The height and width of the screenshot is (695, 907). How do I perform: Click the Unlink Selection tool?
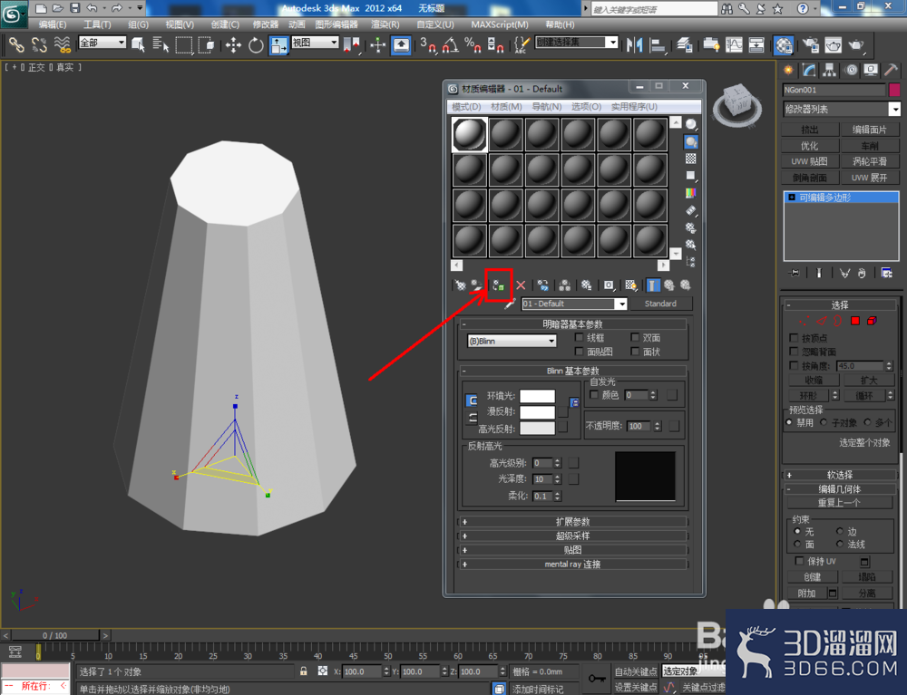click(x=39, y=44)
